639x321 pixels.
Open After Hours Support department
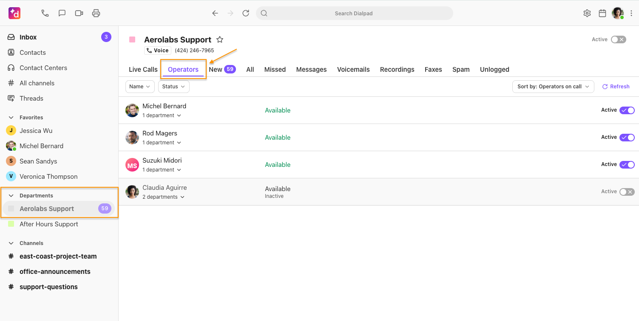pos(59,224)
